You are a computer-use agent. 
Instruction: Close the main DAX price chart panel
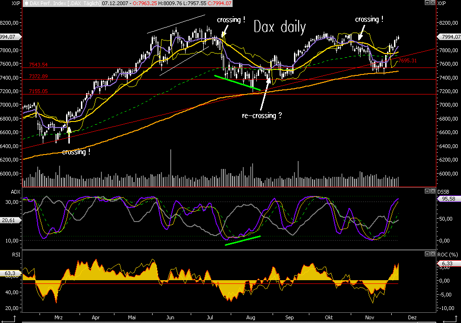point(433,3)
